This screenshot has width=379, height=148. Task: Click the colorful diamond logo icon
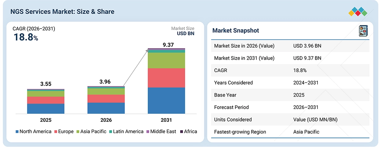[x=358, y=12]
